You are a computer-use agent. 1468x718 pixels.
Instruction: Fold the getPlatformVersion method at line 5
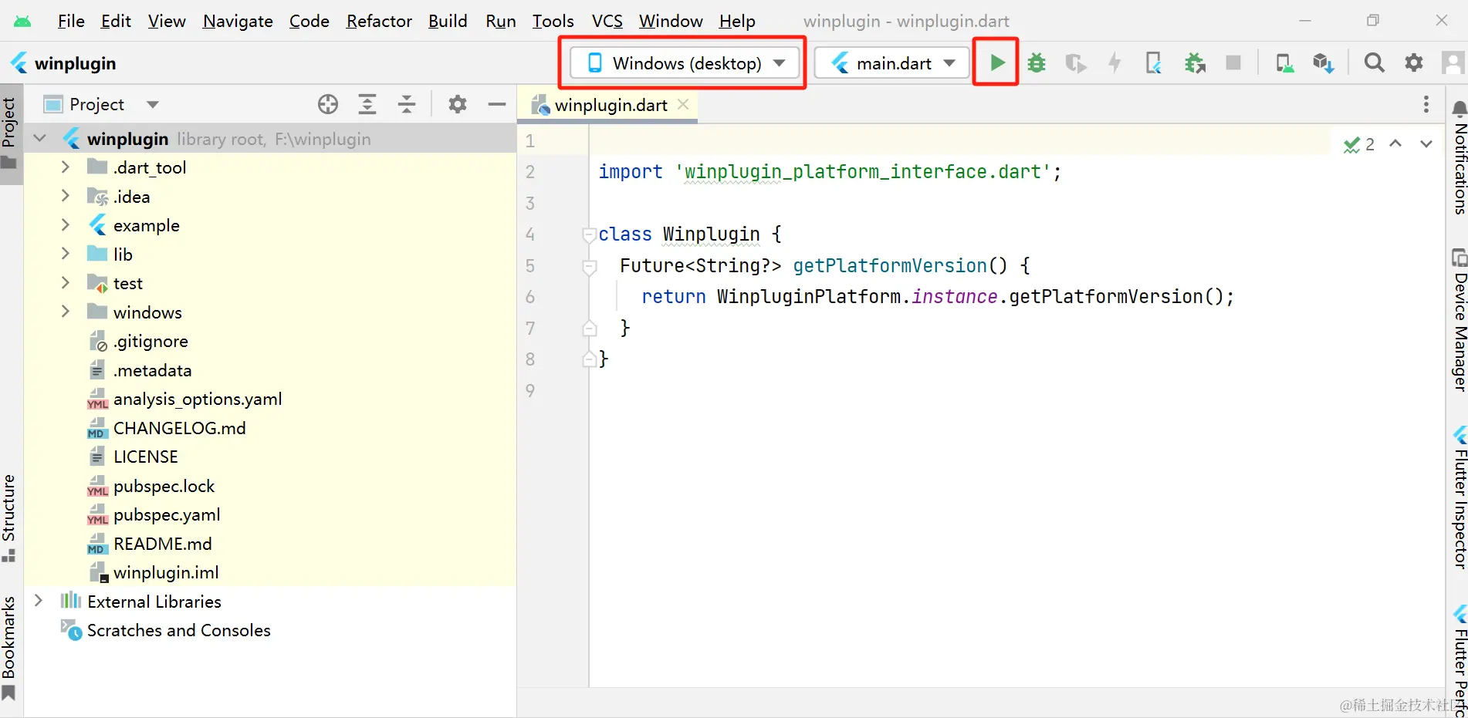(x=589, y=266)
